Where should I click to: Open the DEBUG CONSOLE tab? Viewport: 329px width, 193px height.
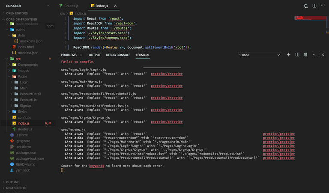[x=118, y=55]
